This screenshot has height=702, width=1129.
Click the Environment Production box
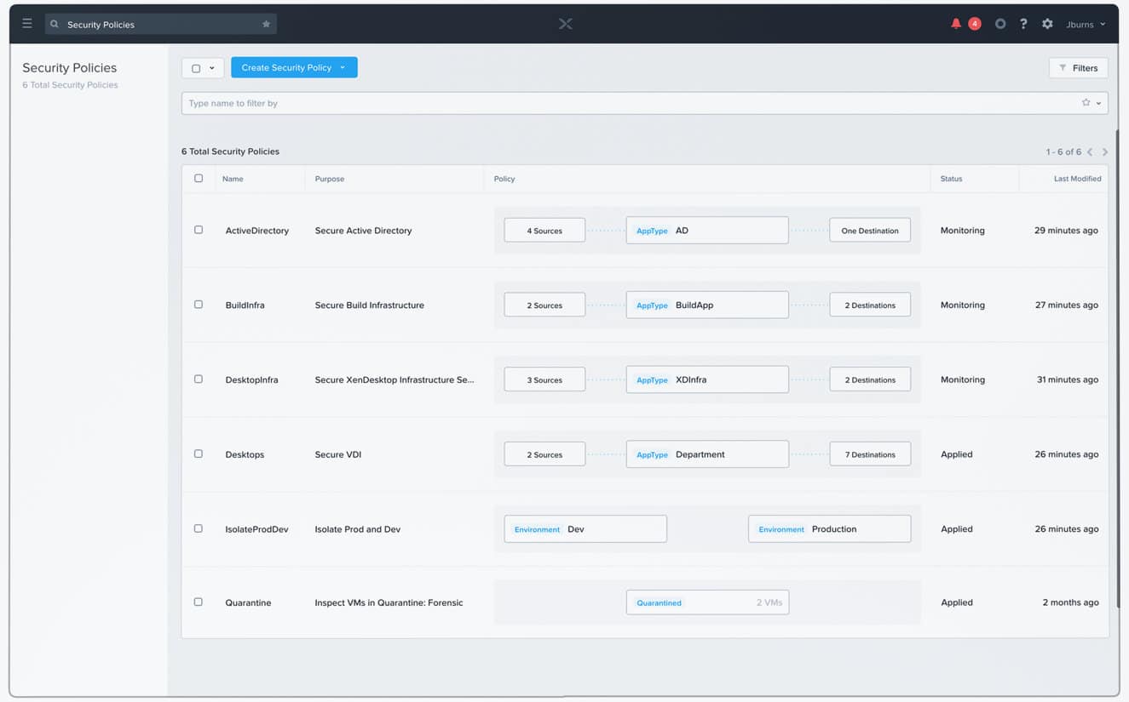829,528
